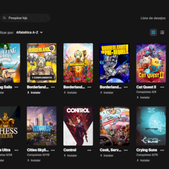Viewport: 169px width, 169px height.
Task: Click the Crying Suns title text
Action: [x=147, y=150]
